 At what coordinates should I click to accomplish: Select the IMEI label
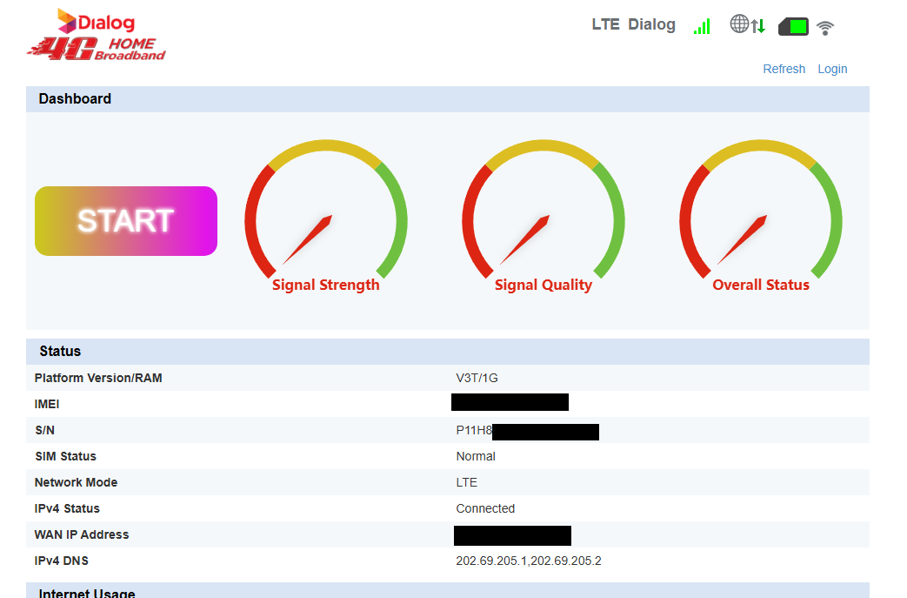47,404
